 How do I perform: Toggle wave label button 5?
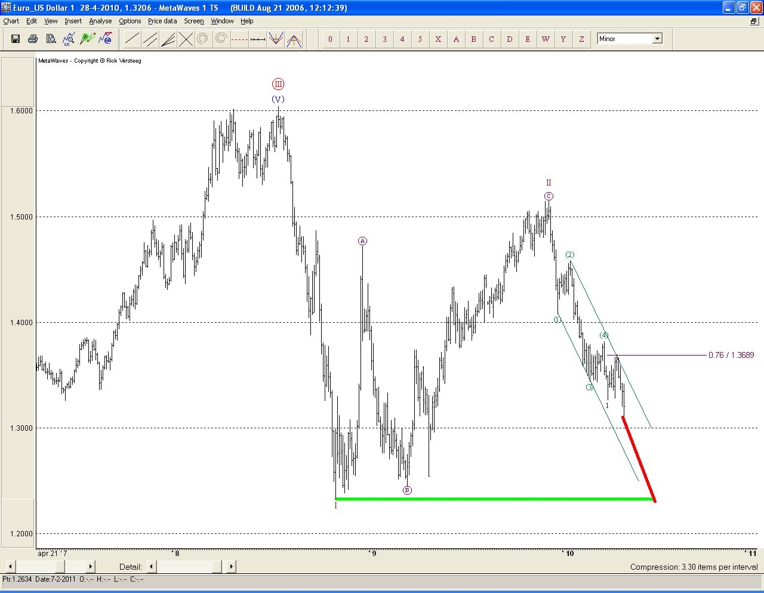pyautogui.click(x=420, y=39)
